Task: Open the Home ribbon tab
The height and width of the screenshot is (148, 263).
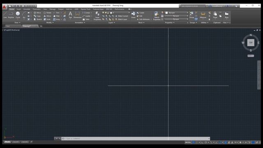Action: (12, 9)
